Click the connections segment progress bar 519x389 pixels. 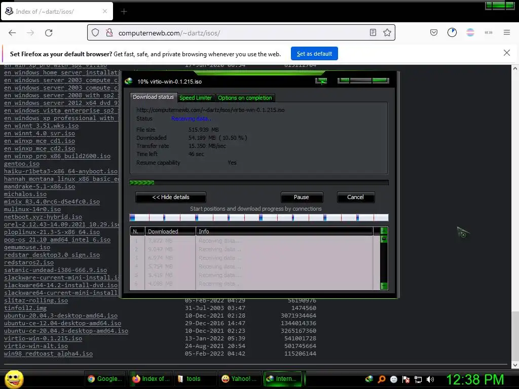pos(259,217)
